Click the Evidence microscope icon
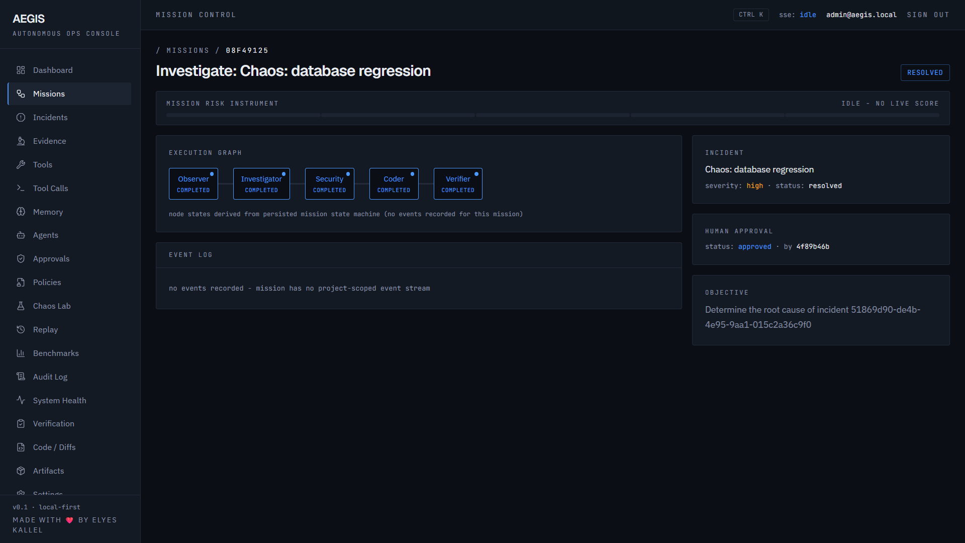The width and height of the screenshot is (965, 543). [x=21, y=141]
